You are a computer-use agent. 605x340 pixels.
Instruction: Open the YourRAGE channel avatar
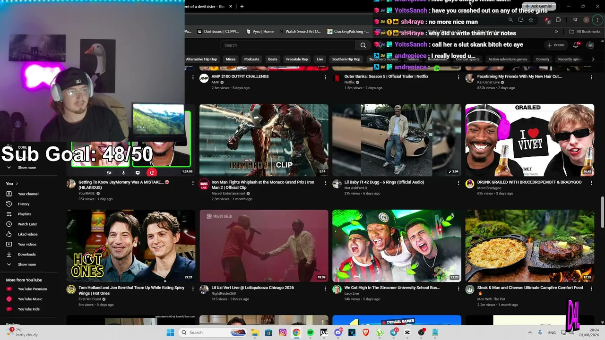pyautogui.click(x=71, y=184)
